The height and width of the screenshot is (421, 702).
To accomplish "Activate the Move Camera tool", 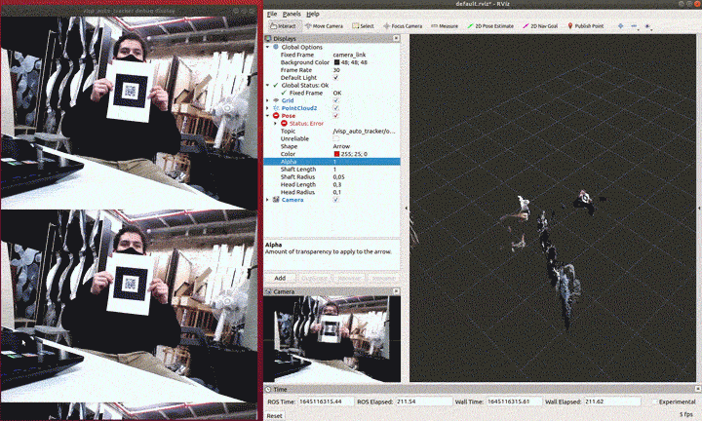I will [325, 26].
